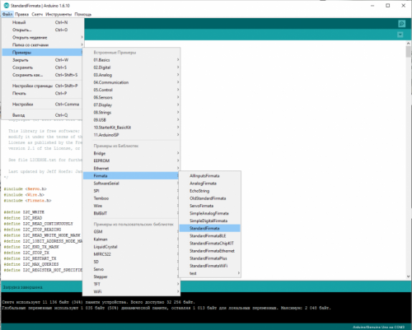Open the tab dropdown arrow button
This screenshot has height=330, width=412.
(x=400, y=35)
